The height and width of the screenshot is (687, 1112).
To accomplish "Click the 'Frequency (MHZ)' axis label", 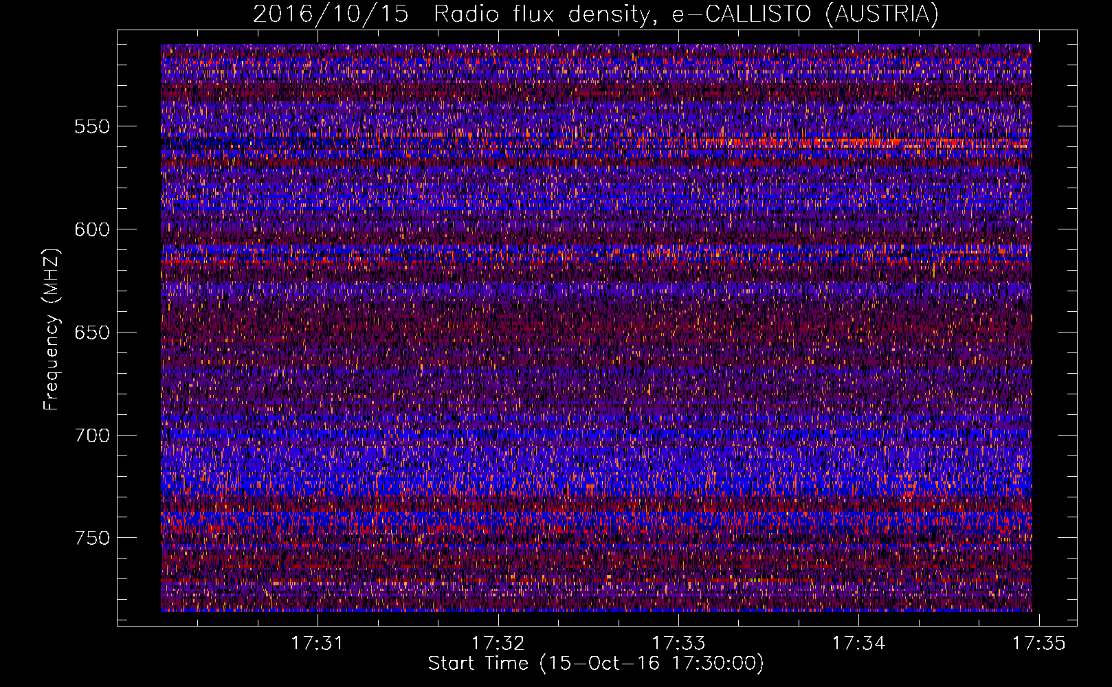I will coord(52,329).
